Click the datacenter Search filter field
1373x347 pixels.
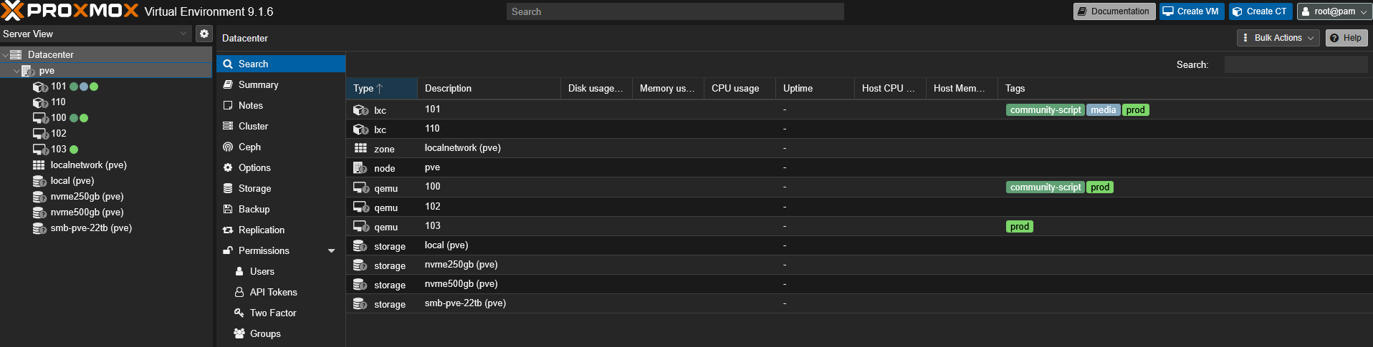coord(1296,64)
